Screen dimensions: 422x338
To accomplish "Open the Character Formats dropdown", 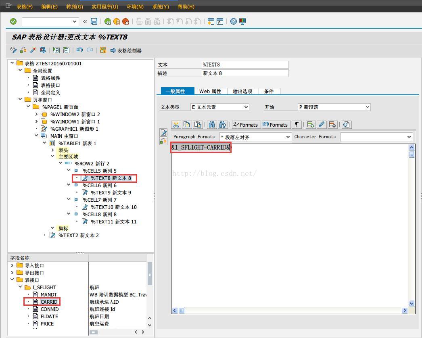I will click(409, 137).
